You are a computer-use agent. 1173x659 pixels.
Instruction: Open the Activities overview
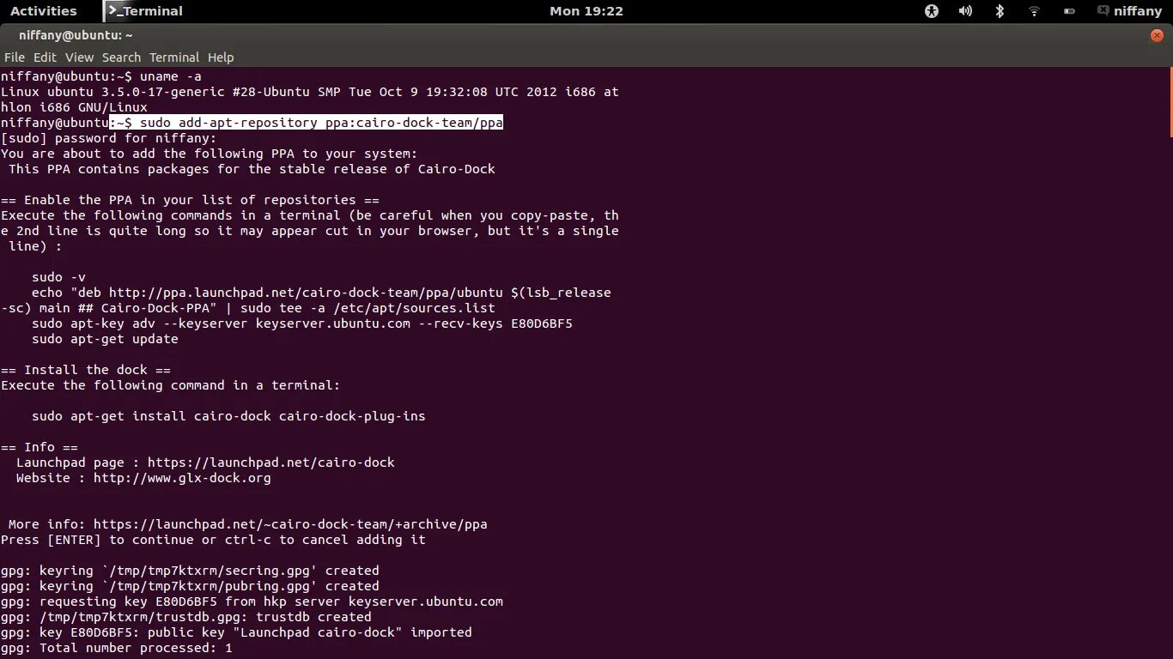pos(43,11)
